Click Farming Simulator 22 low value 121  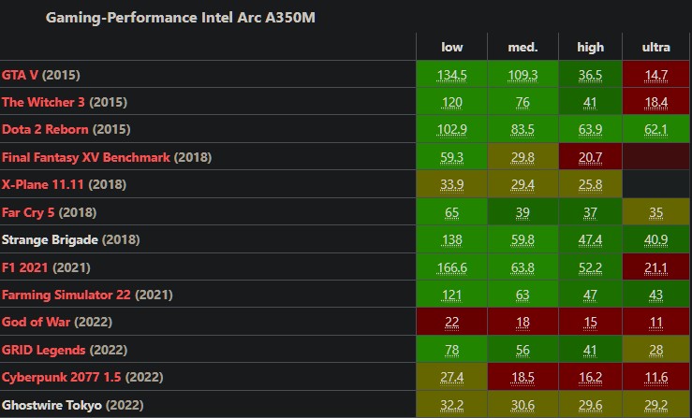451,295
